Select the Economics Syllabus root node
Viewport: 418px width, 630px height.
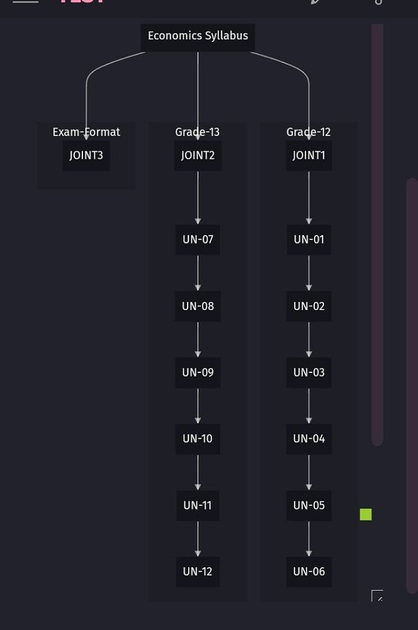198,36
